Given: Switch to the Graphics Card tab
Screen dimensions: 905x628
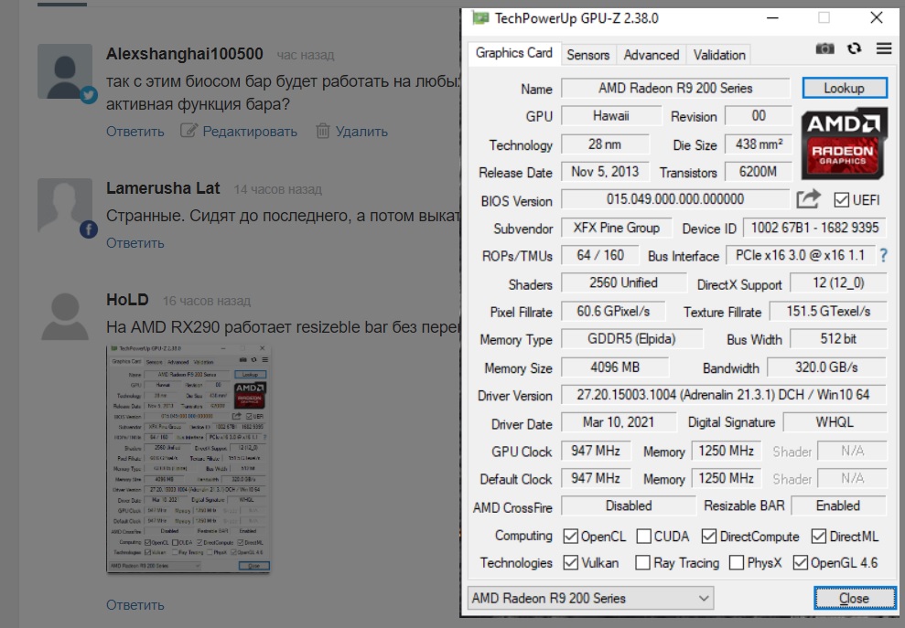Looking at the screenshot, I should click(513, 54).
